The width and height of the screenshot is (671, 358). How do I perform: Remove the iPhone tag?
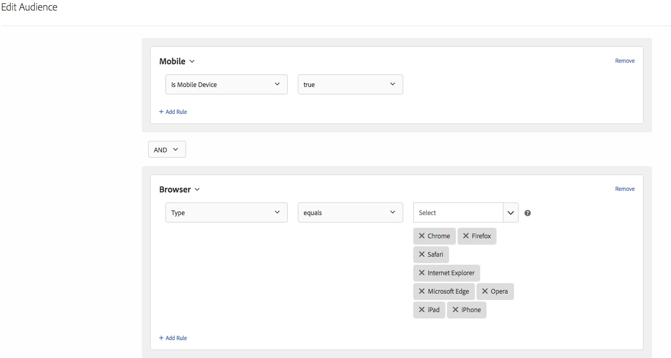455,310
